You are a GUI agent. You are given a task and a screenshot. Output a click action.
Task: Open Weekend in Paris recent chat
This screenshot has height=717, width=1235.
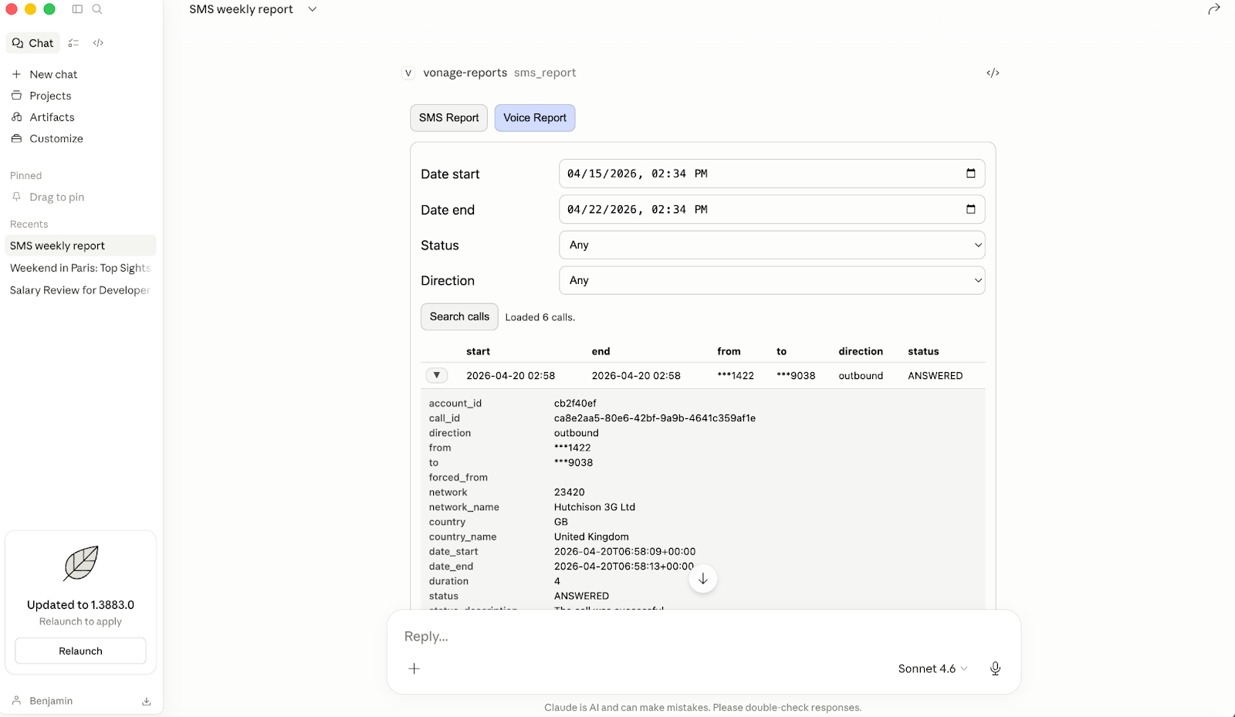tap(80, 268)
